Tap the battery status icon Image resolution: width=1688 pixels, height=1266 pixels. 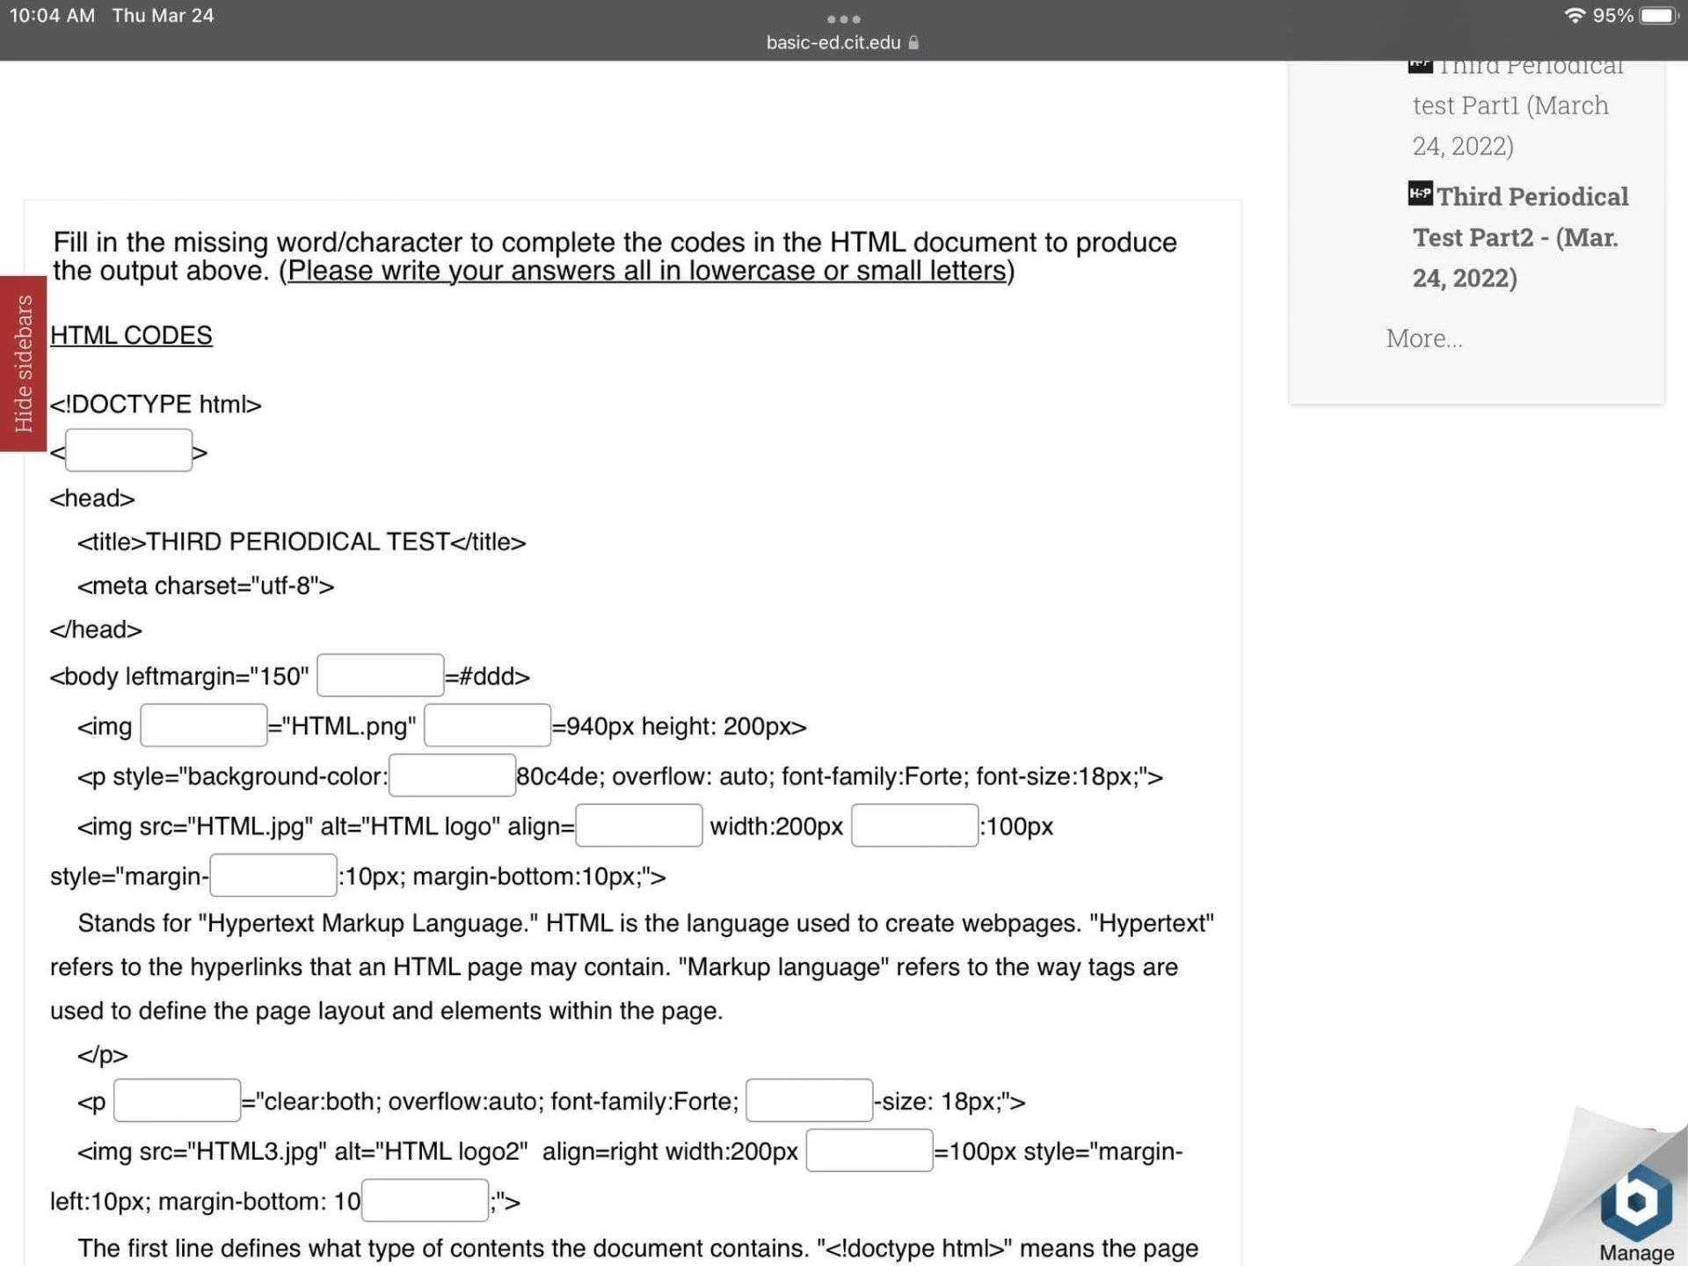coord(1659,16)
